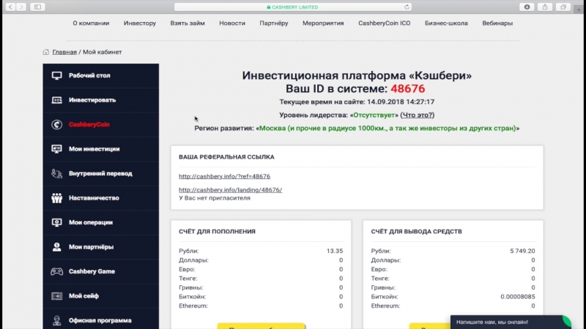Click the Safari address bar

click(292, 7)
